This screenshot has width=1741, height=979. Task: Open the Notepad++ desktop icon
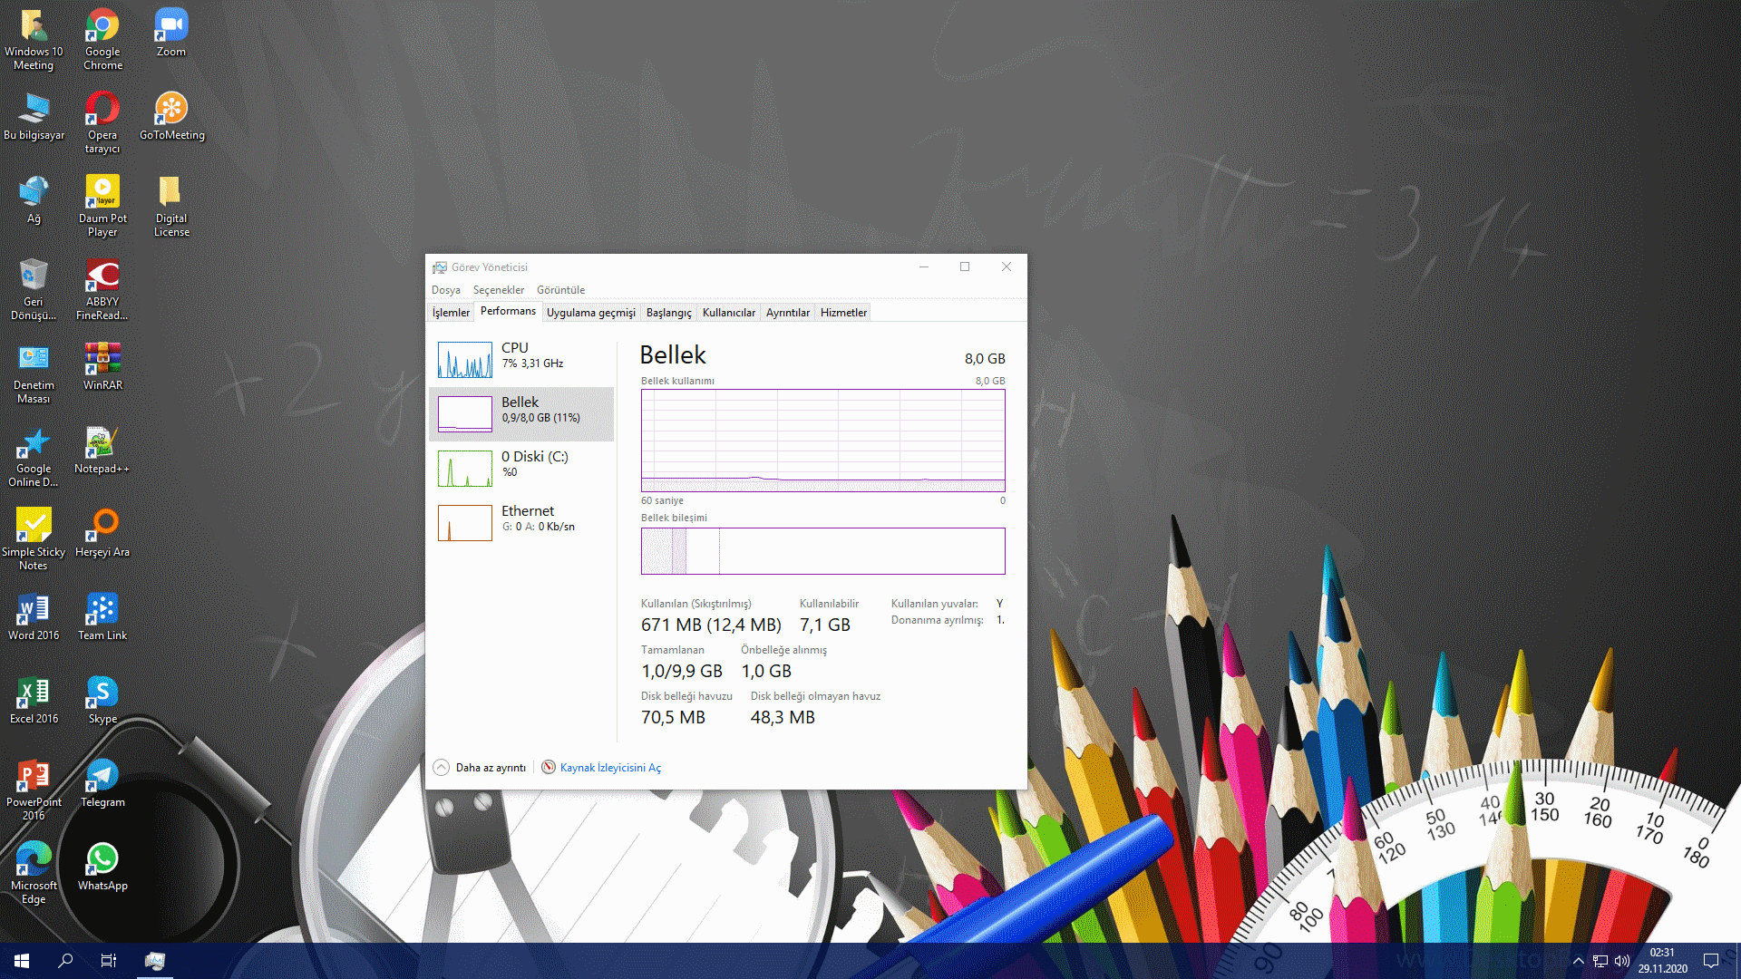click(x=102, y=450)
